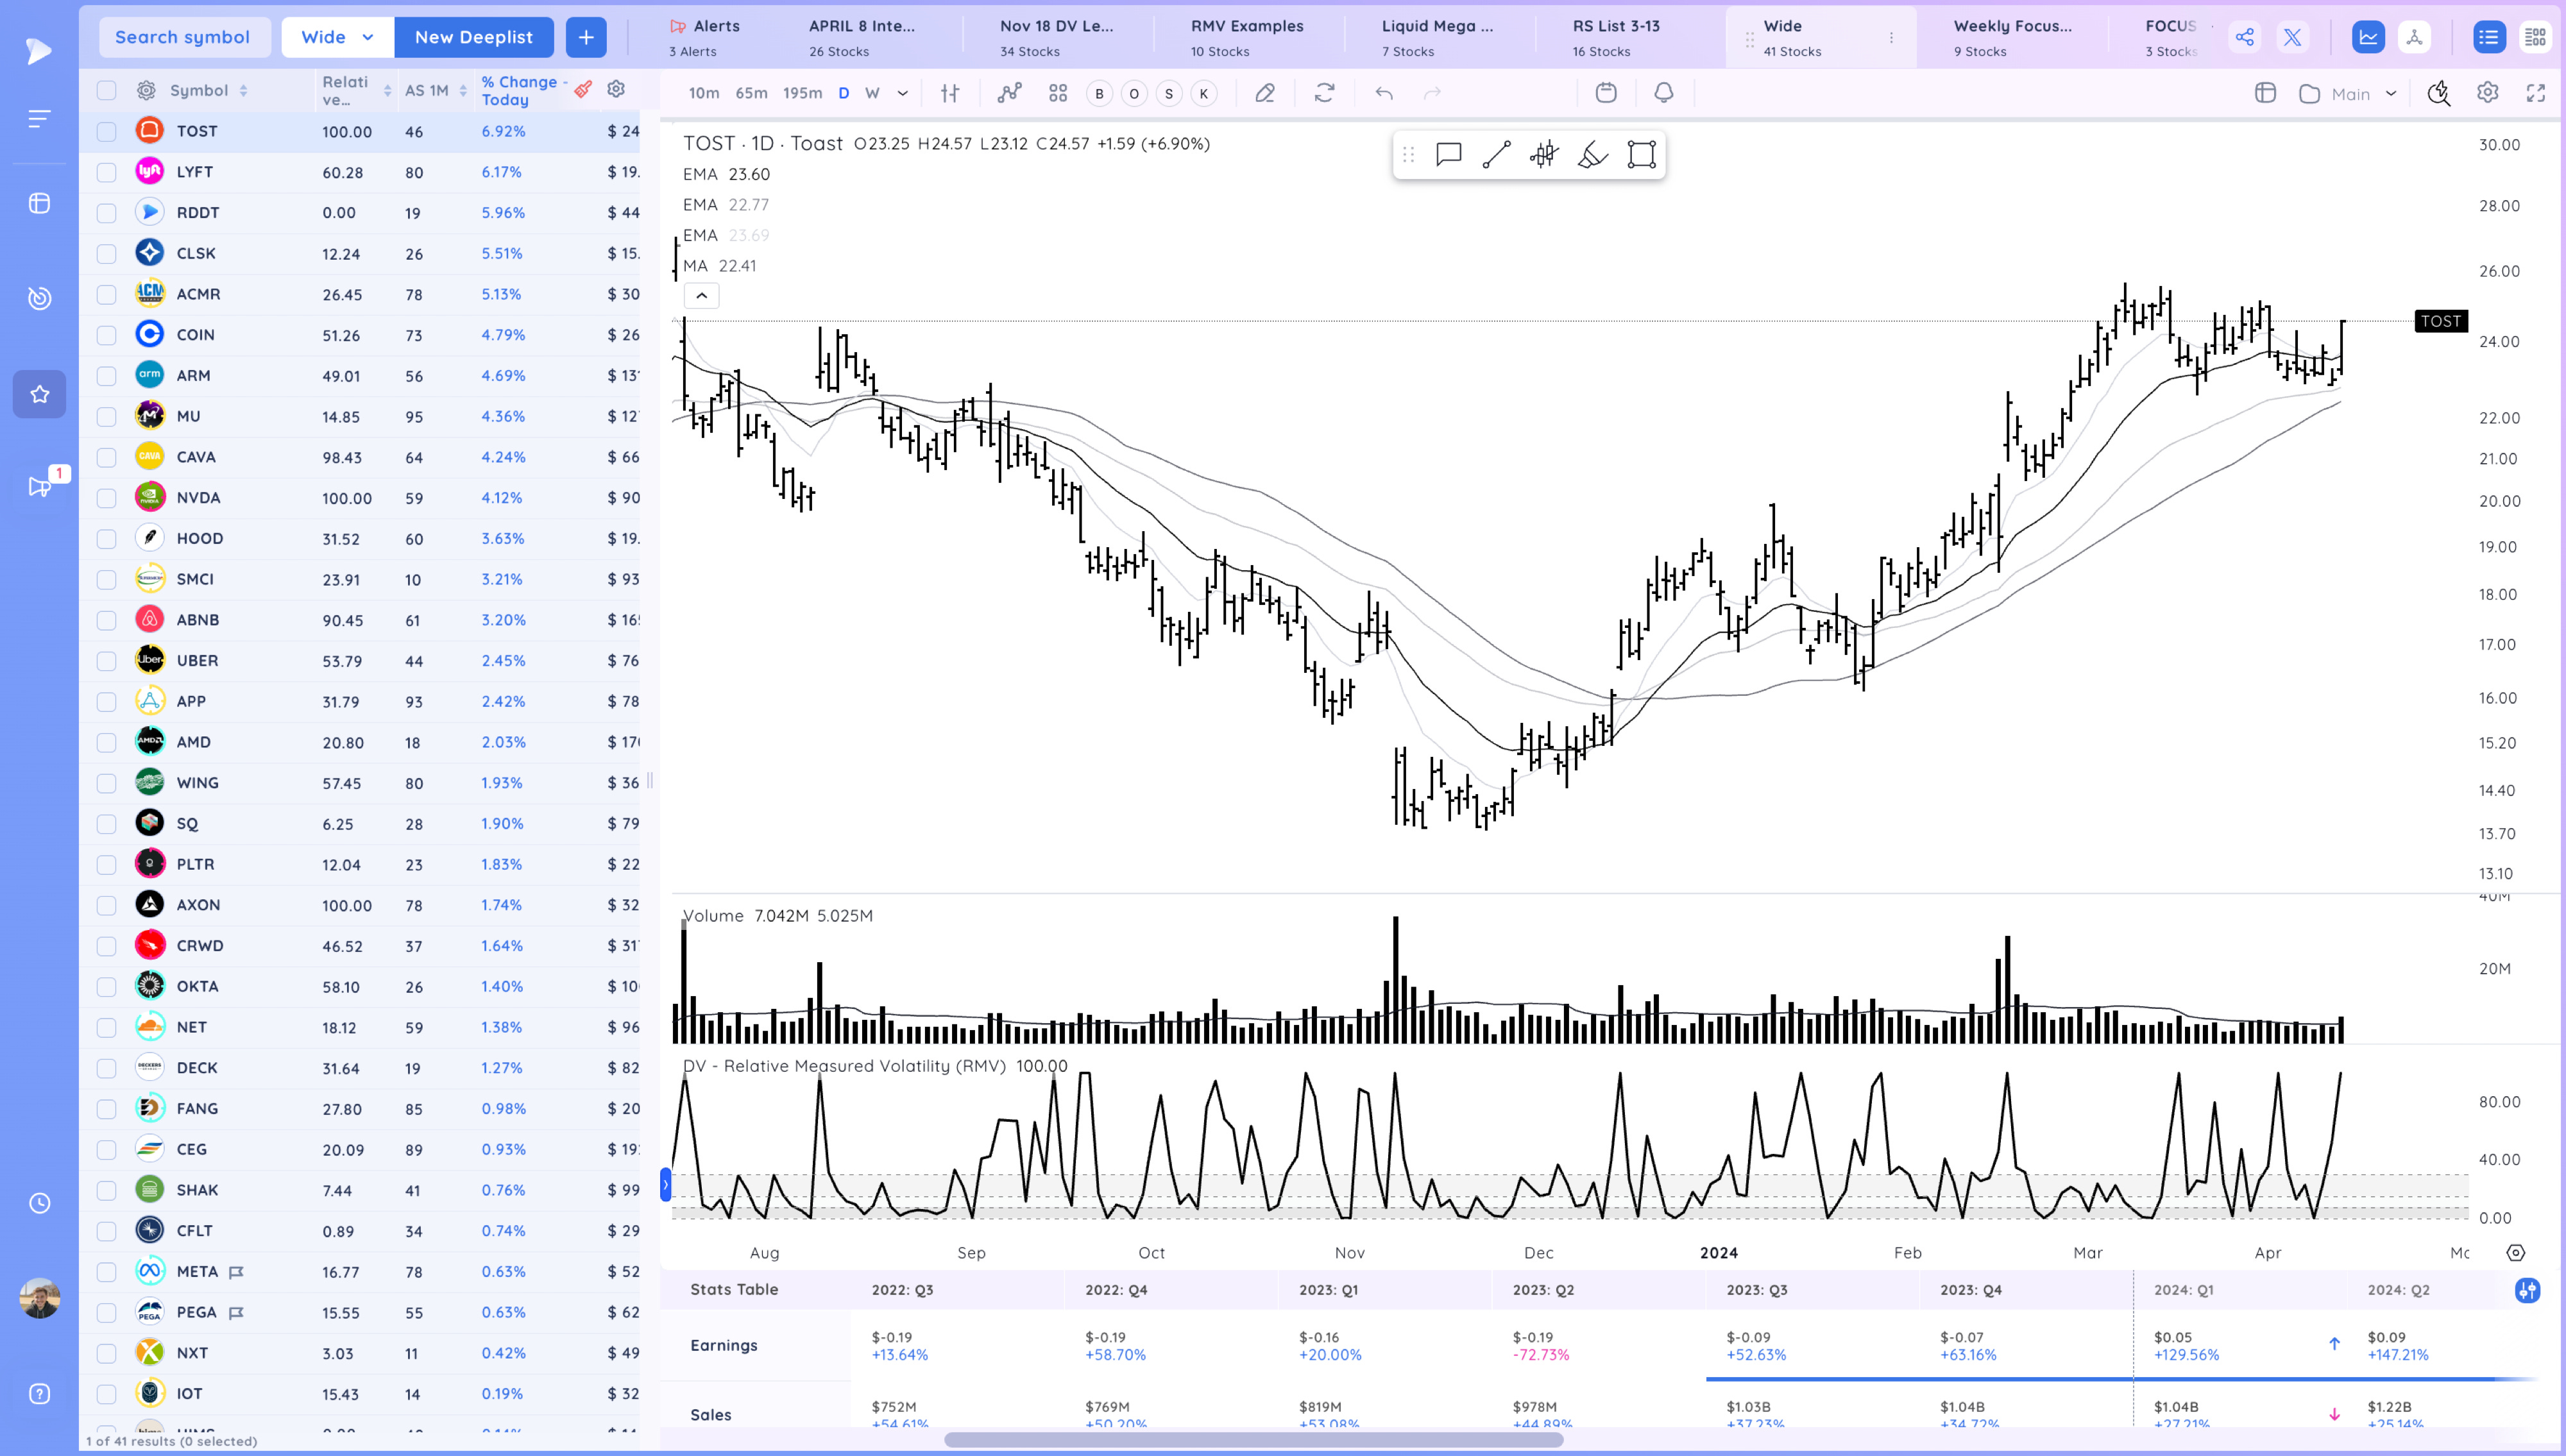Click the stats table blue settings icon

click(2527, 1290)
